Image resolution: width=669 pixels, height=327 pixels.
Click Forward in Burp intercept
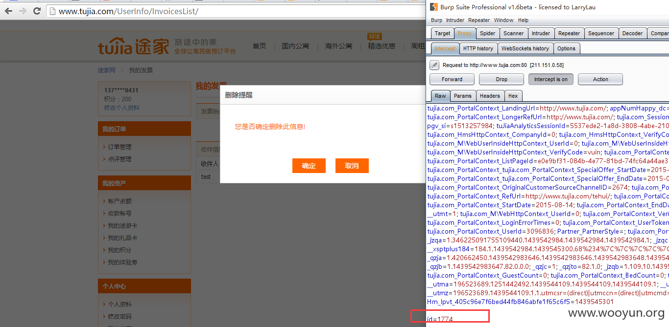[452, 79]
